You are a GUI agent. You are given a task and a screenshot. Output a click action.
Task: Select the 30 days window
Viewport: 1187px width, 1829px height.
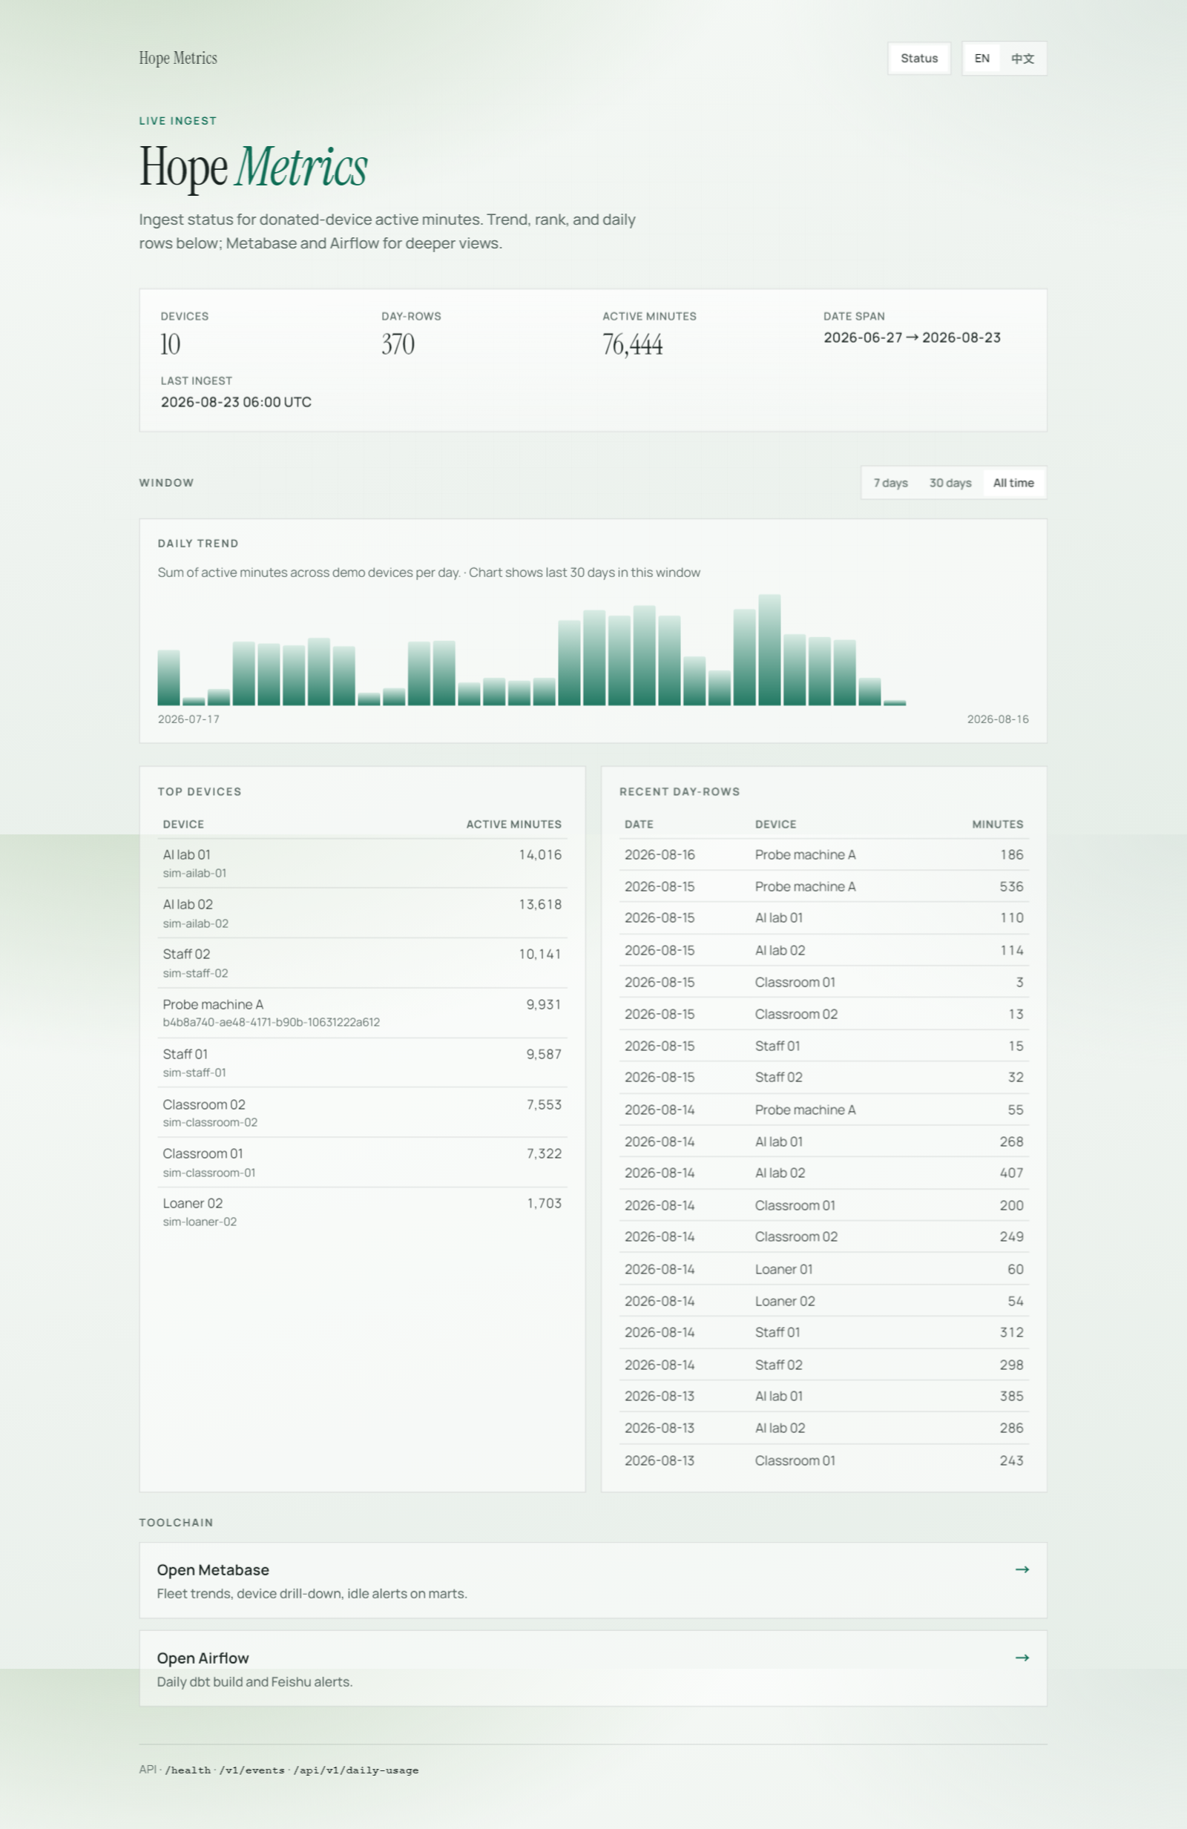pyautogui.click(x=950, y=483)
